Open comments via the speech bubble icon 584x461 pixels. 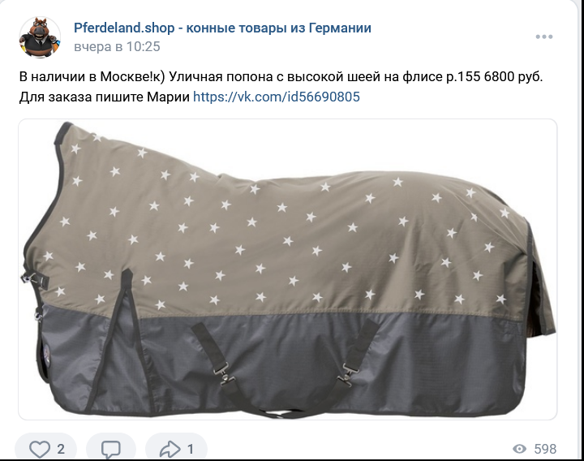click(111, 449)
